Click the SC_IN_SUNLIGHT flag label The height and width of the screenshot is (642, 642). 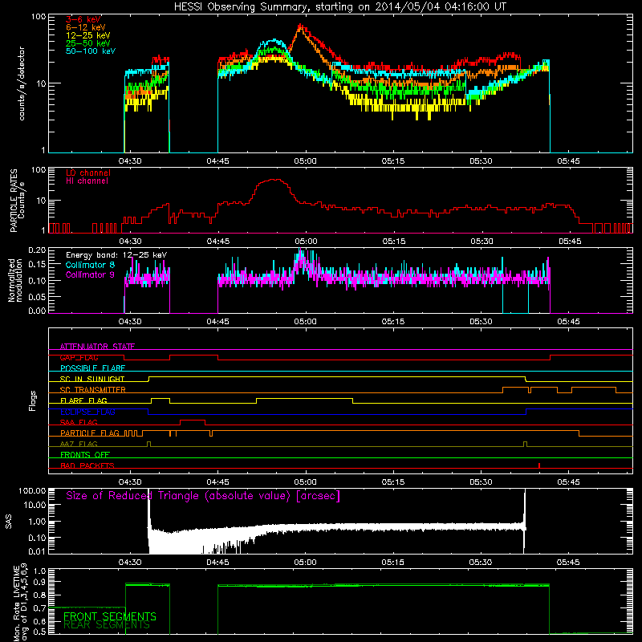92,379
